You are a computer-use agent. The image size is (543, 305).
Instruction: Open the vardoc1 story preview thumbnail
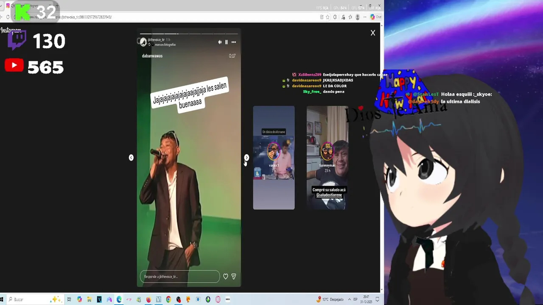point(274,158)
